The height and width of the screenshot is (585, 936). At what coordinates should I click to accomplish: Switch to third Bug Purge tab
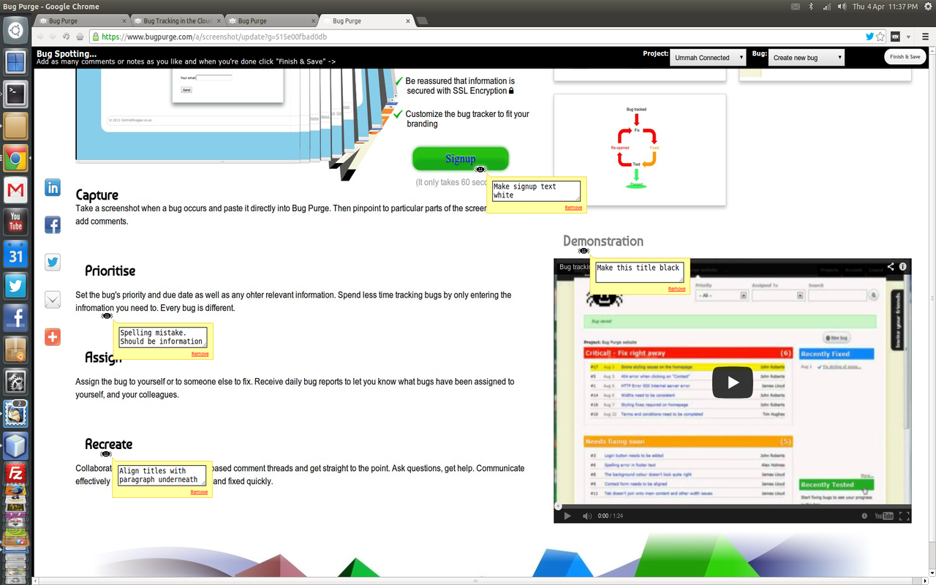point(270,20)
